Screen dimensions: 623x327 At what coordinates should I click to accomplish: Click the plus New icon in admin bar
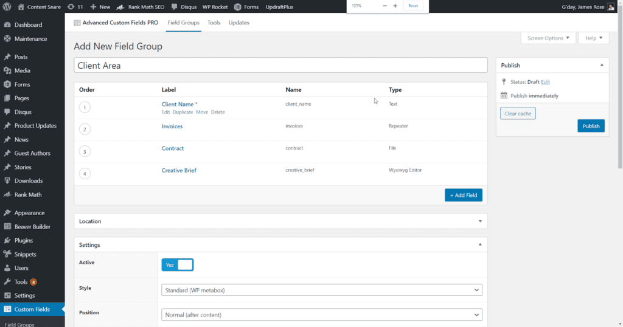[x=93, y=7]
